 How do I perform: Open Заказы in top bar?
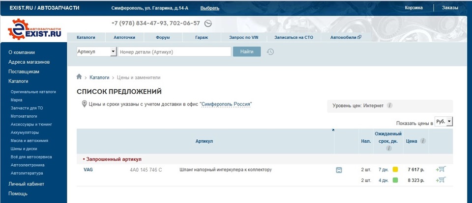click(x=450, y=8)
